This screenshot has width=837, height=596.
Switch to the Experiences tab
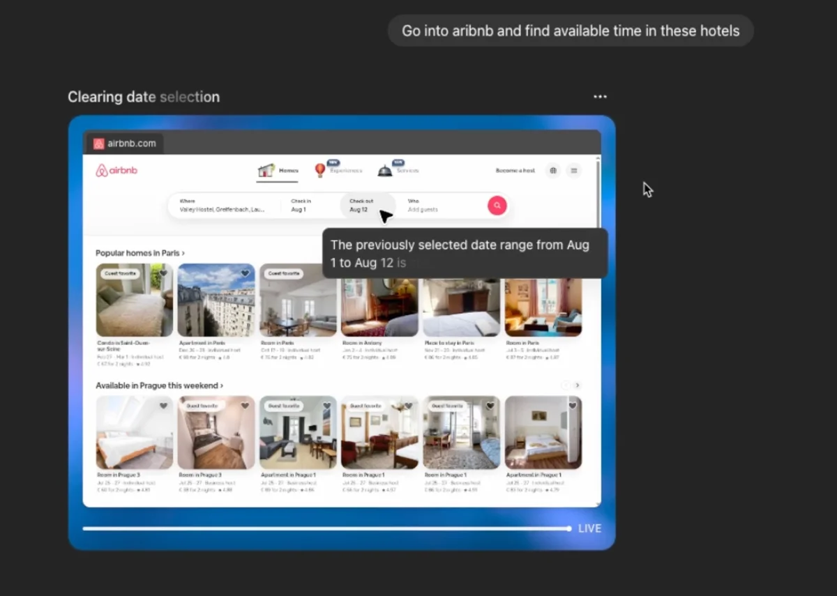[338, 171]
